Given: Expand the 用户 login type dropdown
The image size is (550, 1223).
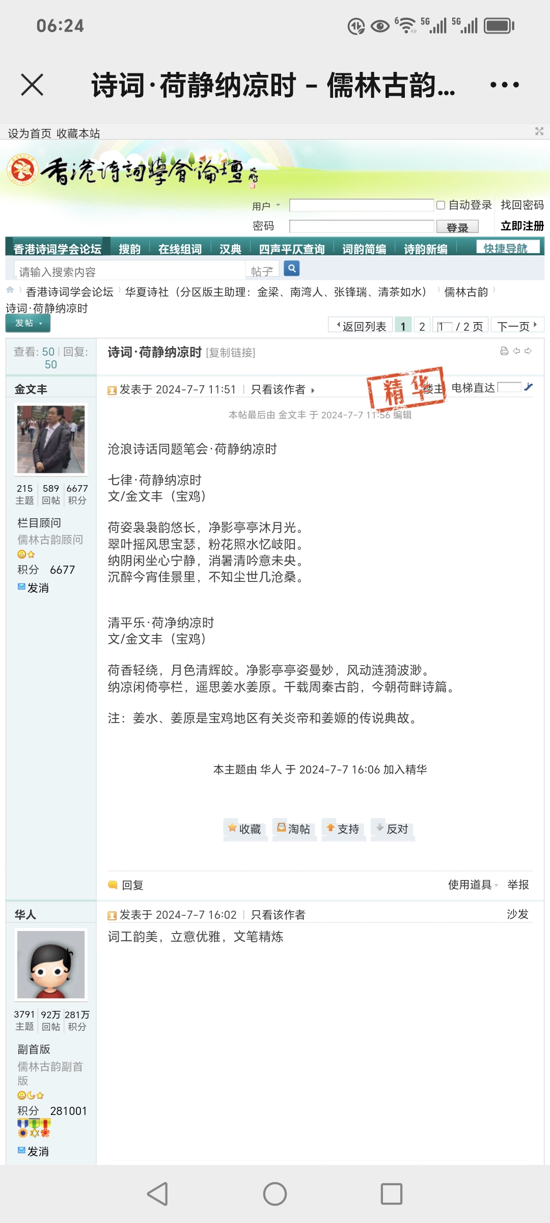Looking at the screenshot, I should pos(266,206).
